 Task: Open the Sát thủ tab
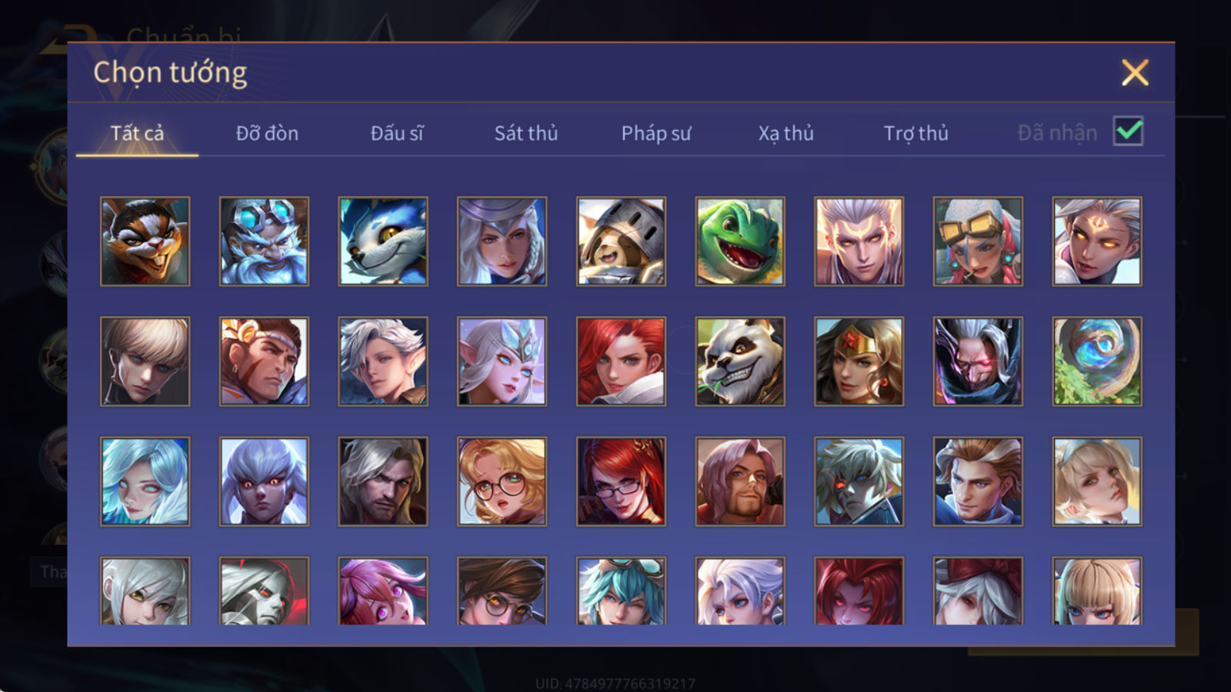[x=526, y=133]
